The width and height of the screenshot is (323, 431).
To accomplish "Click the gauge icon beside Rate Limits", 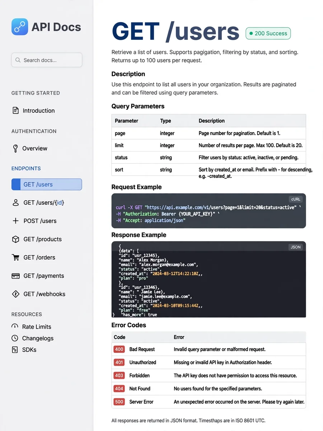I will [15, 326].
